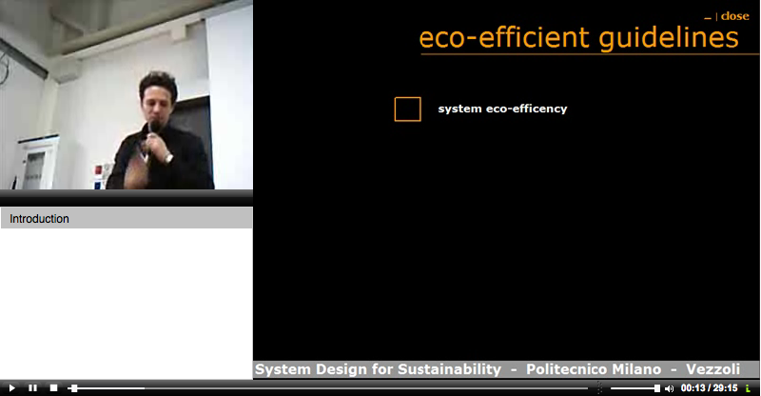The image size is (761, 396).
Task: Open the green info icon
Action: (748, 388)
